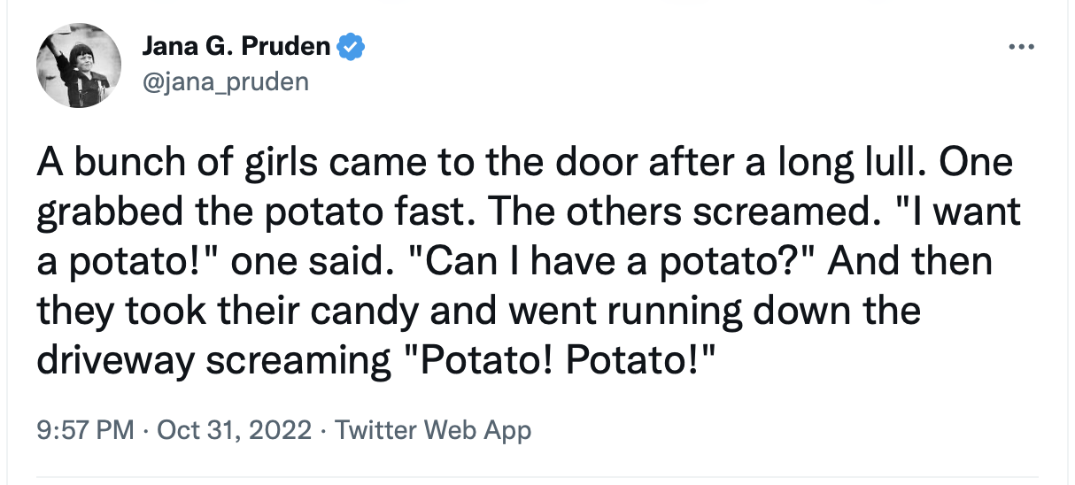Click the words "And then" in the tweet
The image size is (1075, 485).
point(934,263)
